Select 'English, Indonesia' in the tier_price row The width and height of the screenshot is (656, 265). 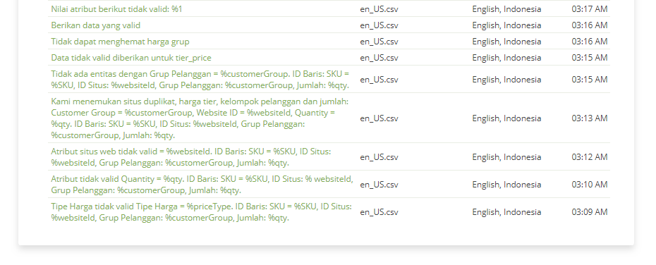(506, 58)
